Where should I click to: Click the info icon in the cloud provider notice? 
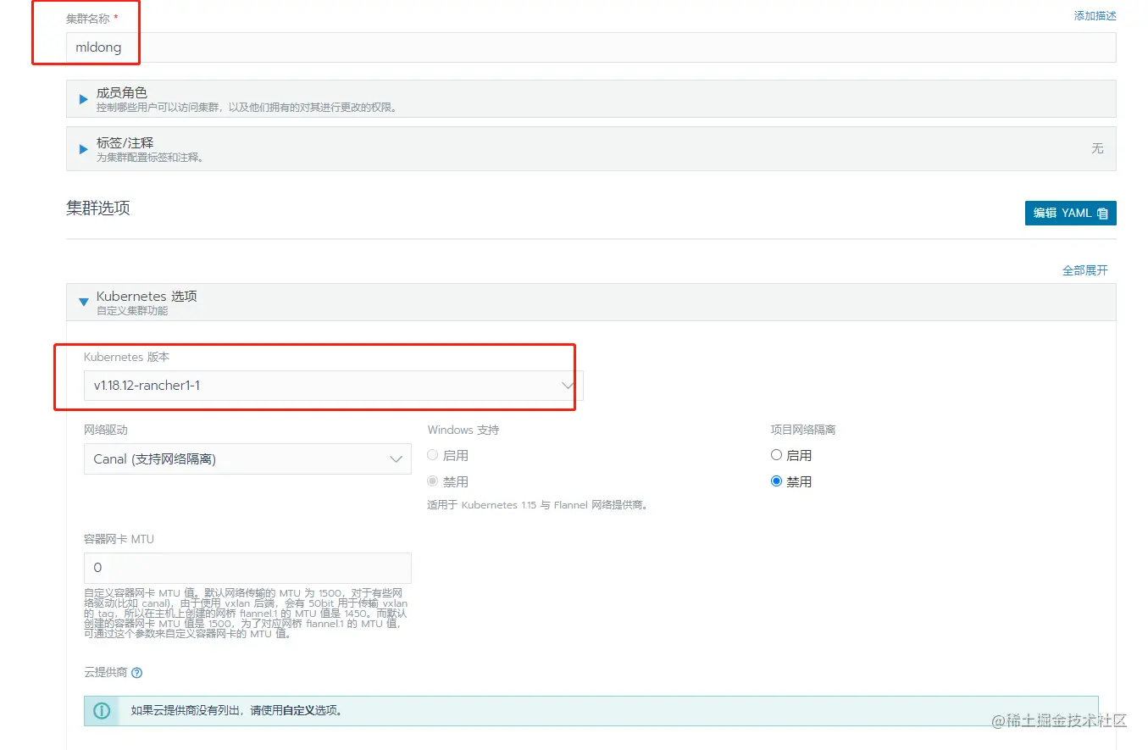point(103,710)
